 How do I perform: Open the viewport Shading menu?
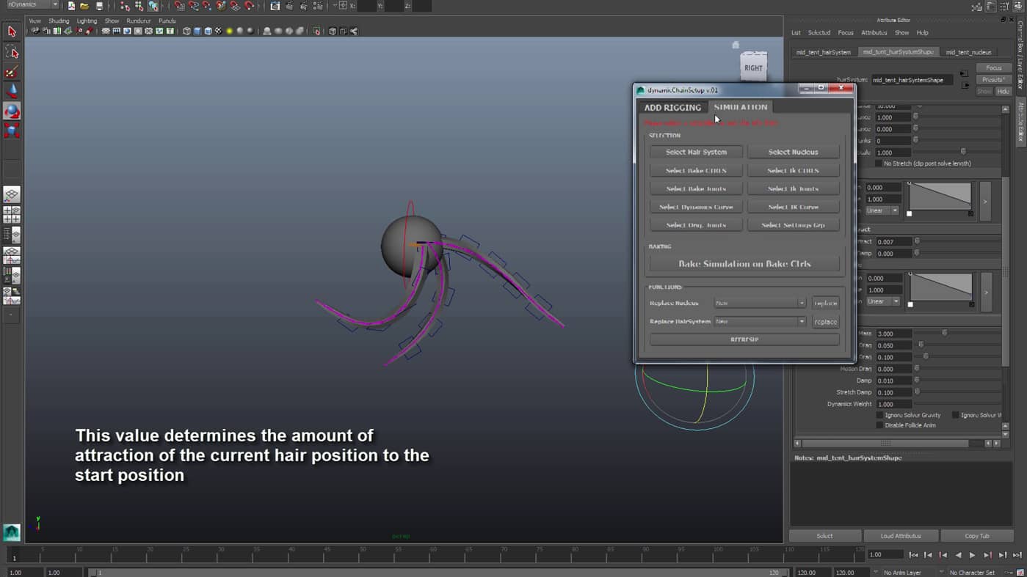[x=59, y=21]
